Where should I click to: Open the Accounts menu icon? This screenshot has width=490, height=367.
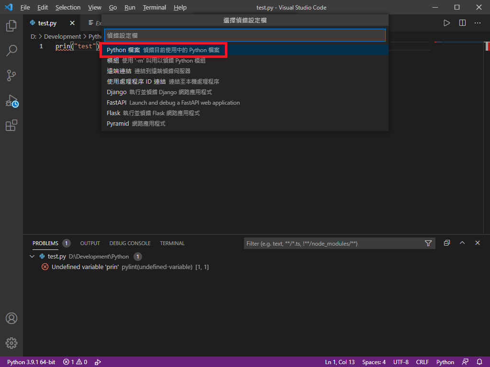pos(11,318)
